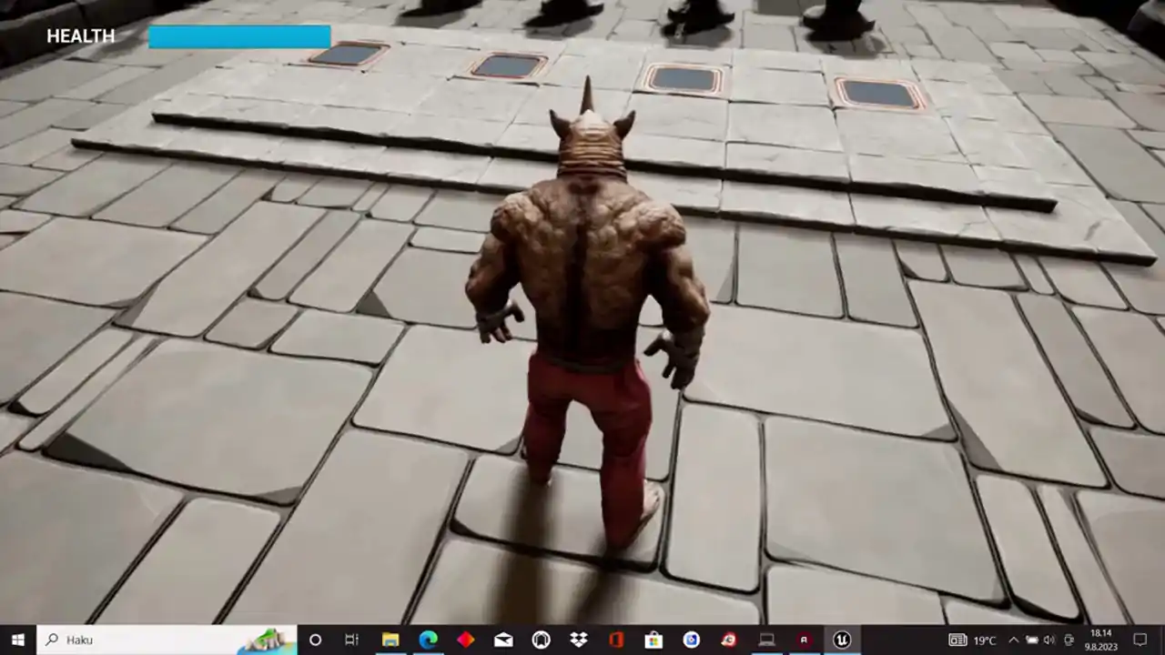This screenshot has height=655, width=1165.
Task: Click the second glowing floor pad from left
Action: pos(509,65)
